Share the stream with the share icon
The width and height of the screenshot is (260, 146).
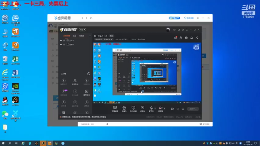tap(197, 38)
